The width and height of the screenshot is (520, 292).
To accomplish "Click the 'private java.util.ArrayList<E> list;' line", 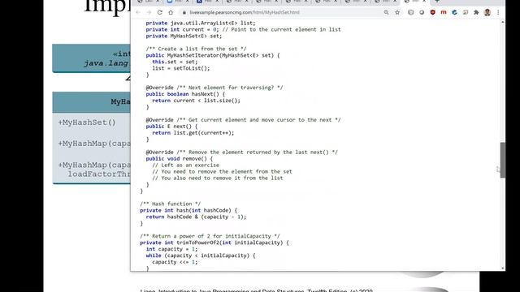I will (x=201, y=24).
